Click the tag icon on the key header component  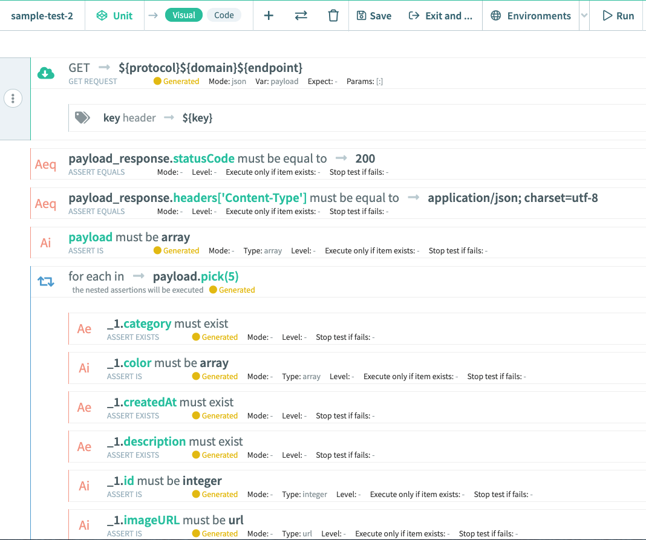click(x=83, y=117)
